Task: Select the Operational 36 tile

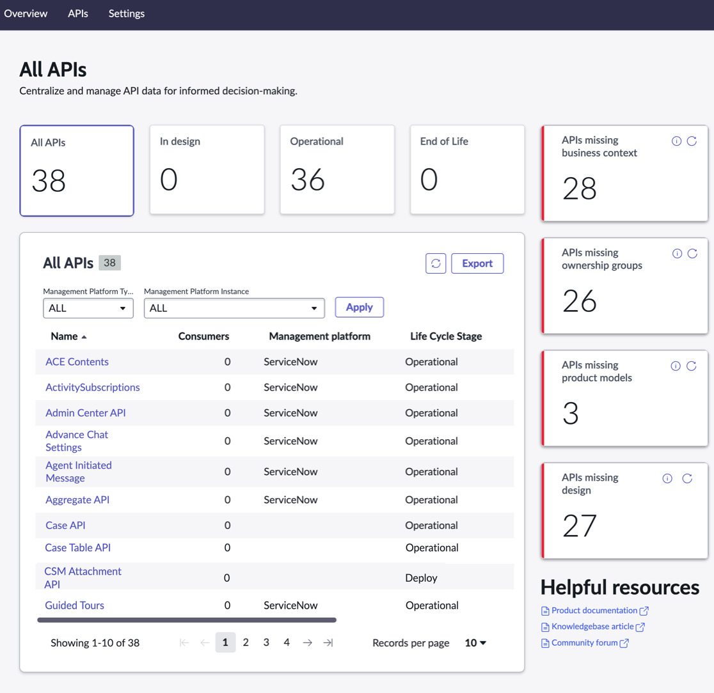Action: pos(337,169)
